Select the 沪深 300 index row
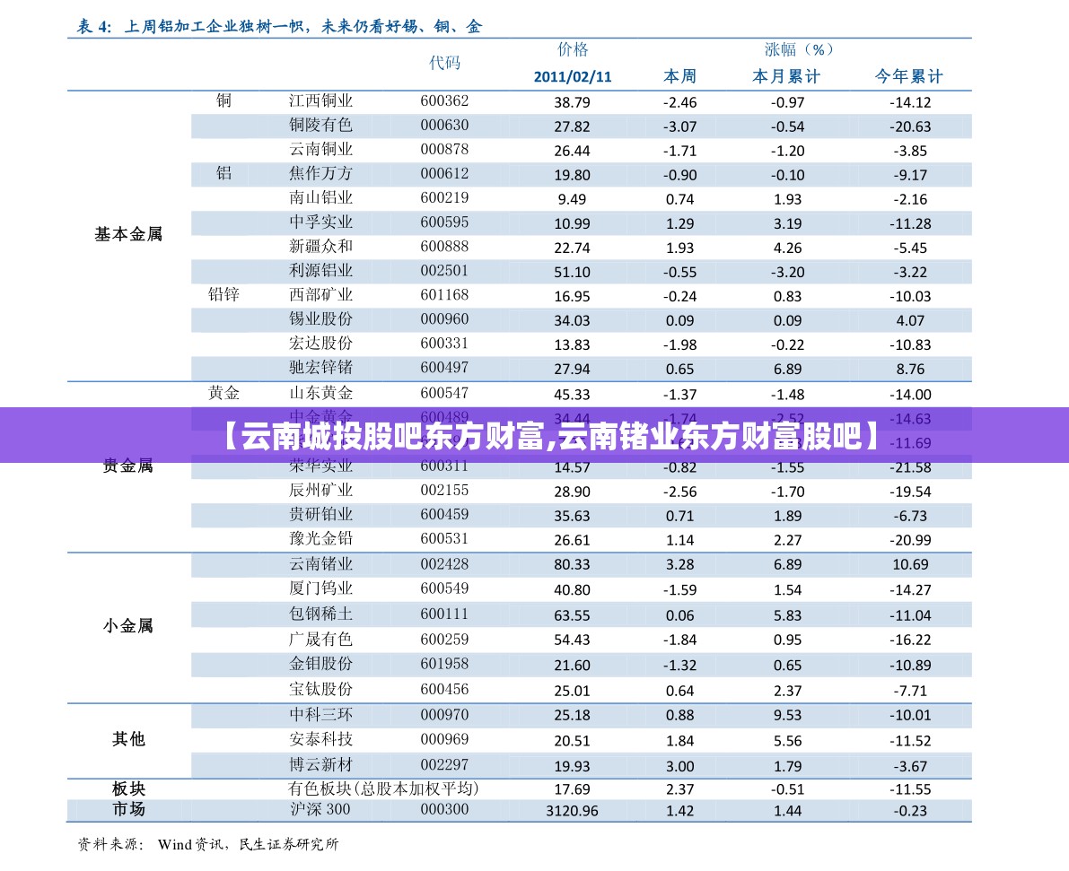Screen dimensions: 1069x871 coord(519,810)
